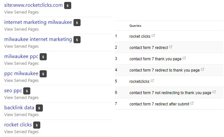View Served Pages under rocket clicks keyword
Screen dimensions: 224x137
point(21,132)
